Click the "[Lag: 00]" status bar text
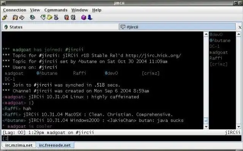The width and height of the screenshot is (243, 151). 14,132
